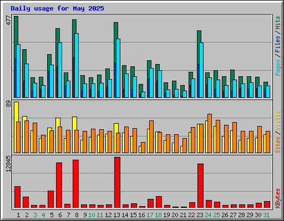Click day label 27 on the x-axis
284x221 pixels.
(233, 215)
